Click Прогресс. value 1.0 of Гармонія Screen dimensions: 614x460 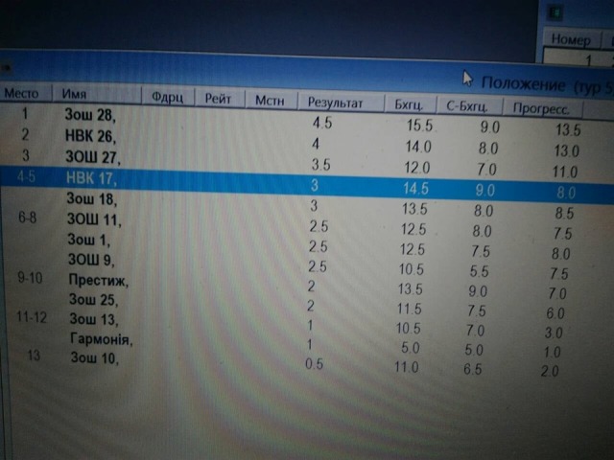[x=553, y=352]
